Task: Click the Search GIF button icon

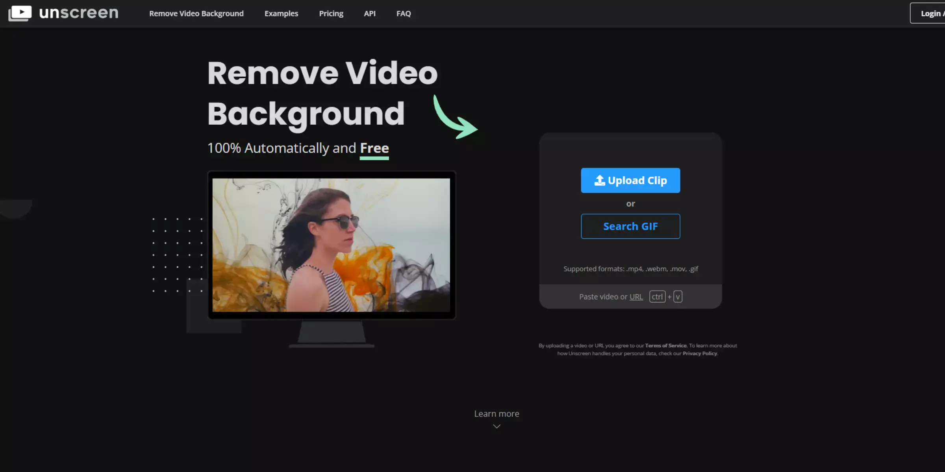Action: point(630,226)
